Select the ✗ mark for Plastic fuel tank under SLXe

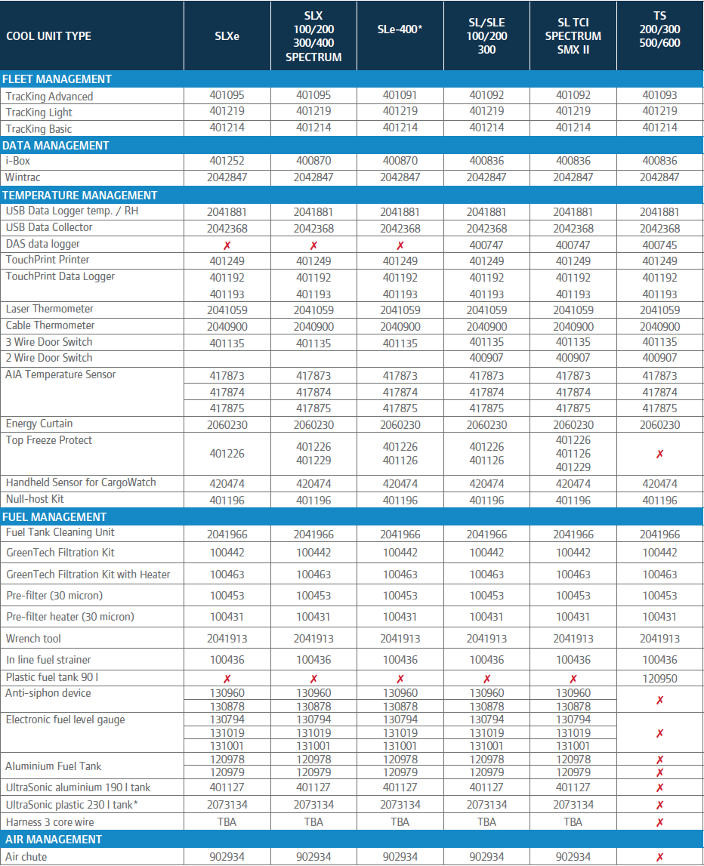click(227, 678)
